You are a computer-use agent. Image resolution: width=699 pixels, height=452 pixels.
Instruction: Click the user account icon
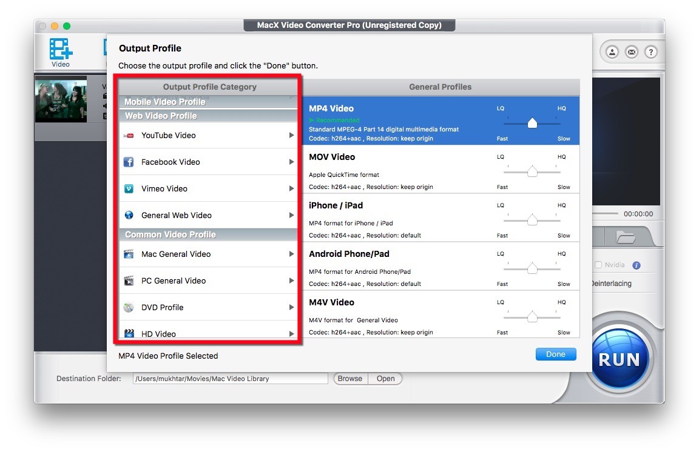612,52
